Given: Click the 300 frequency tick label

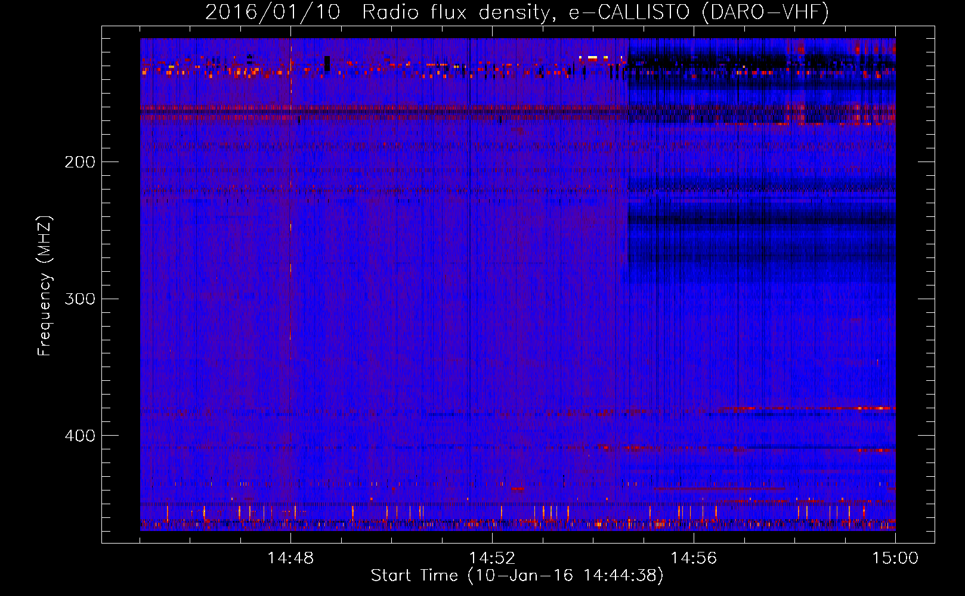Looking at the screenshot, I should tap(79, 299).
